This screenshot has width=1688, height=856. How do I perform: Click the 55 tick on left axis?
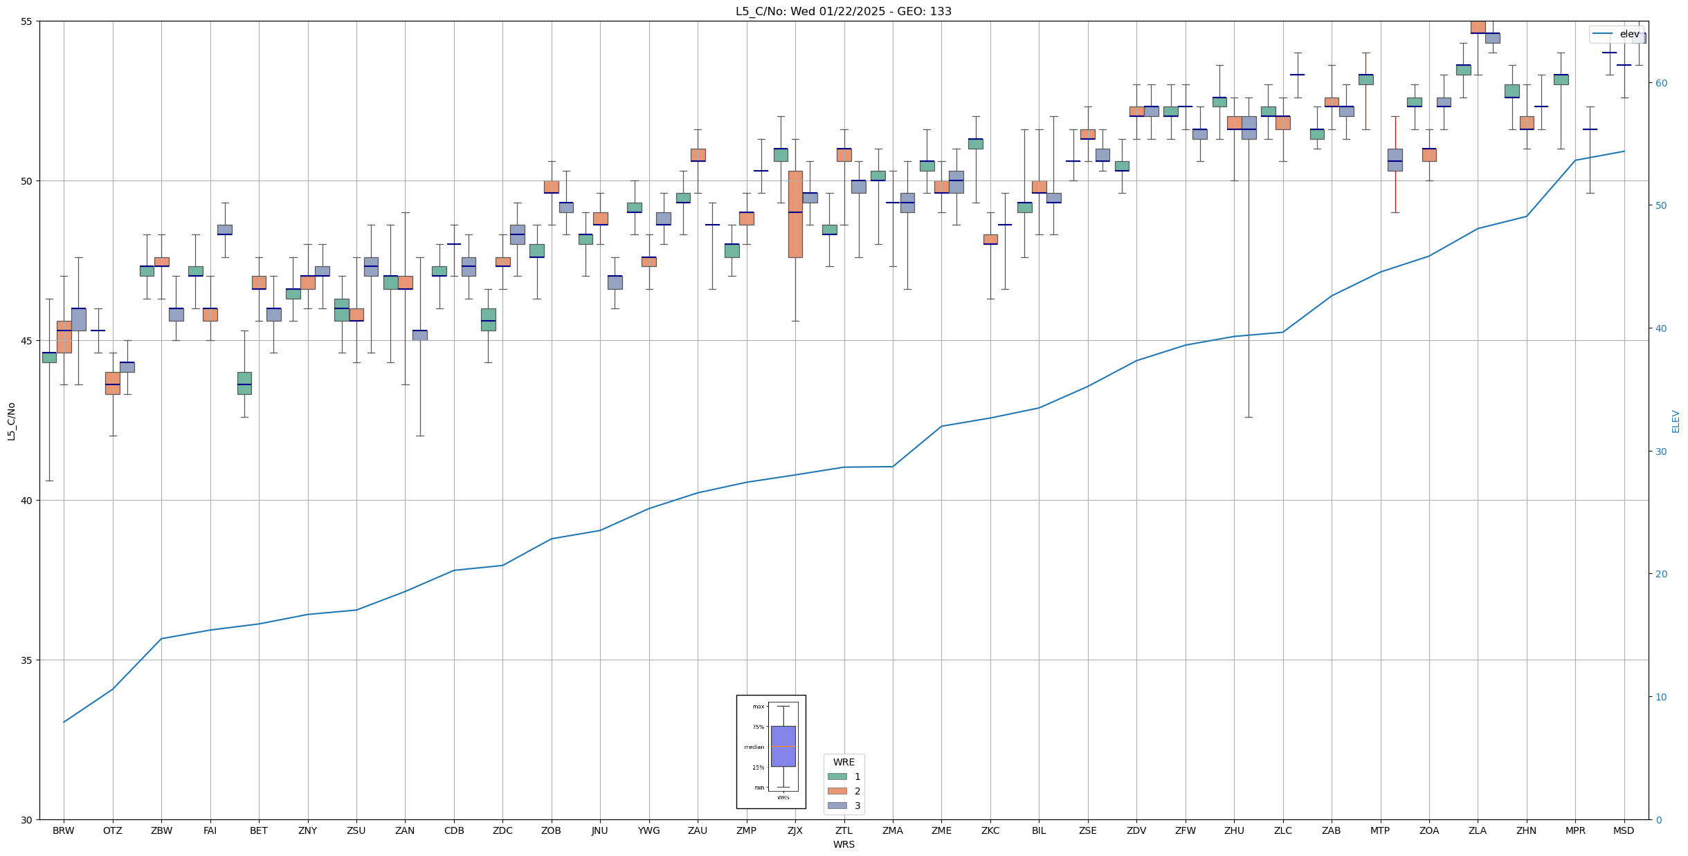[x=27, y=21]
